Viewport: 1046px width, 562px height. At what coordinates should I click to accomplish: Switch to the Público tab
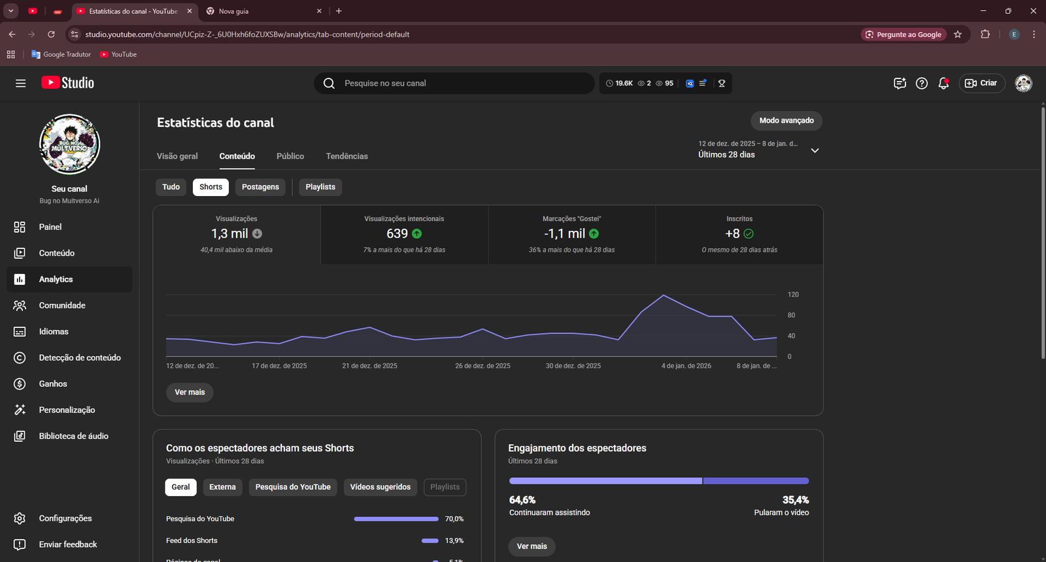[x=290, y=156]
